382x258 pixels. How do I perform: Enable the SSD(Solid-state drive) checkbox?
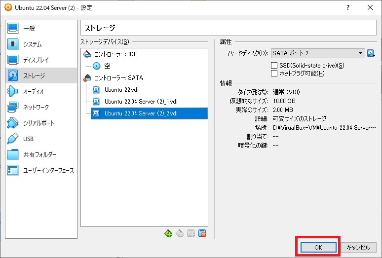(274, 65)
